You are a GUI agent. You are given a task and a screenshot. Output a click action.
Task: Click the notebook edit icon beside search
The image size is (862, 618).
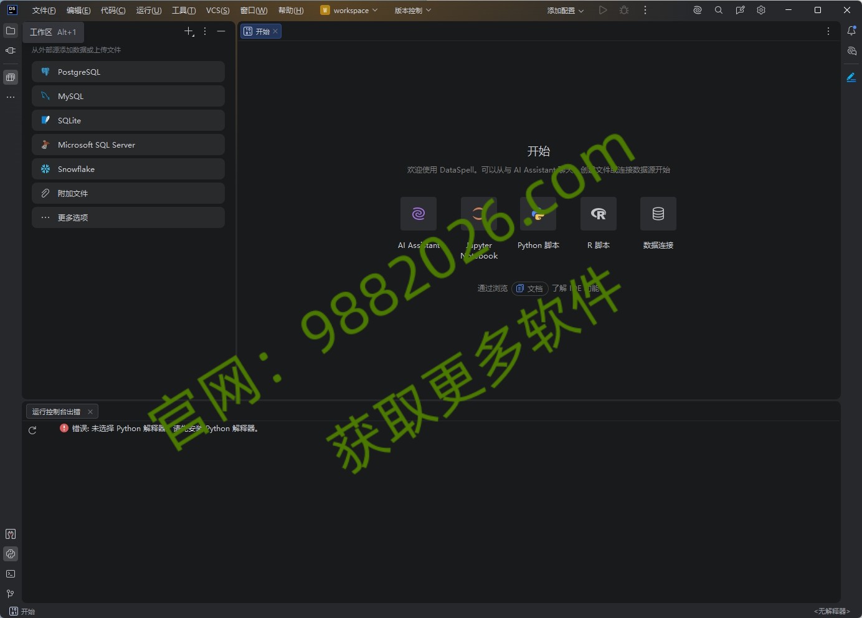(x=740, y=10)
